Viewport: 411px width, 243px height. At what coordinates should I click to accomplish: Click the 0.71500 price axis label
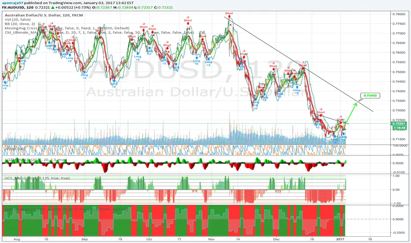pyautogui.click(x=398, y=139)
